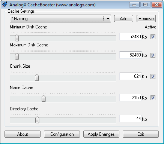Click the Name Cache slider thumb
164x144 pixels.
44,98
